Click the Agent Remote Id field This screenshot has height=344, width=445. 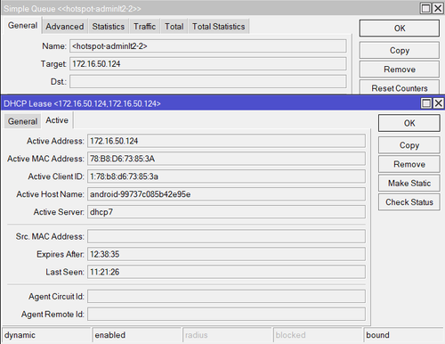tap(226, 315)
